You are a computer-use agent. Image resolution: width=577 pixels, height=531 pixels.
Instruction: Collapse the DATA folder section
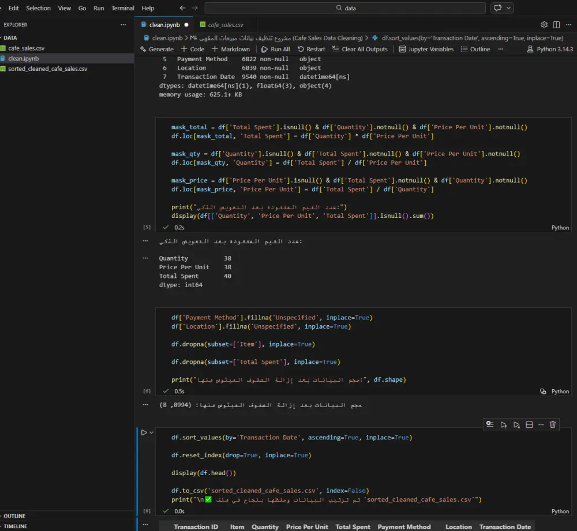[67, 38]
